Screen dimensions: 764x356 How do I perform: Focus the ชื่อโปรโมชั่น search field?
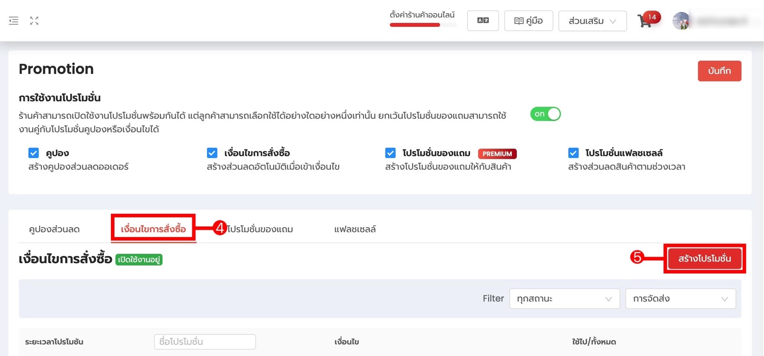(x=205, y=342)
